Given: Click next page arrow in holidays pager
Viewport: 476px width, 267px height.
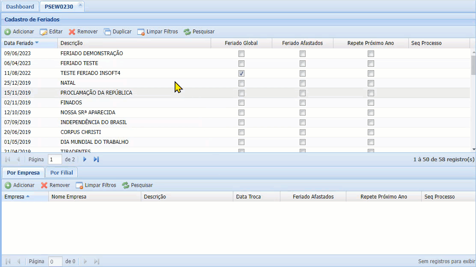Looking at the screenshot, I should click(x=84, y=159).
